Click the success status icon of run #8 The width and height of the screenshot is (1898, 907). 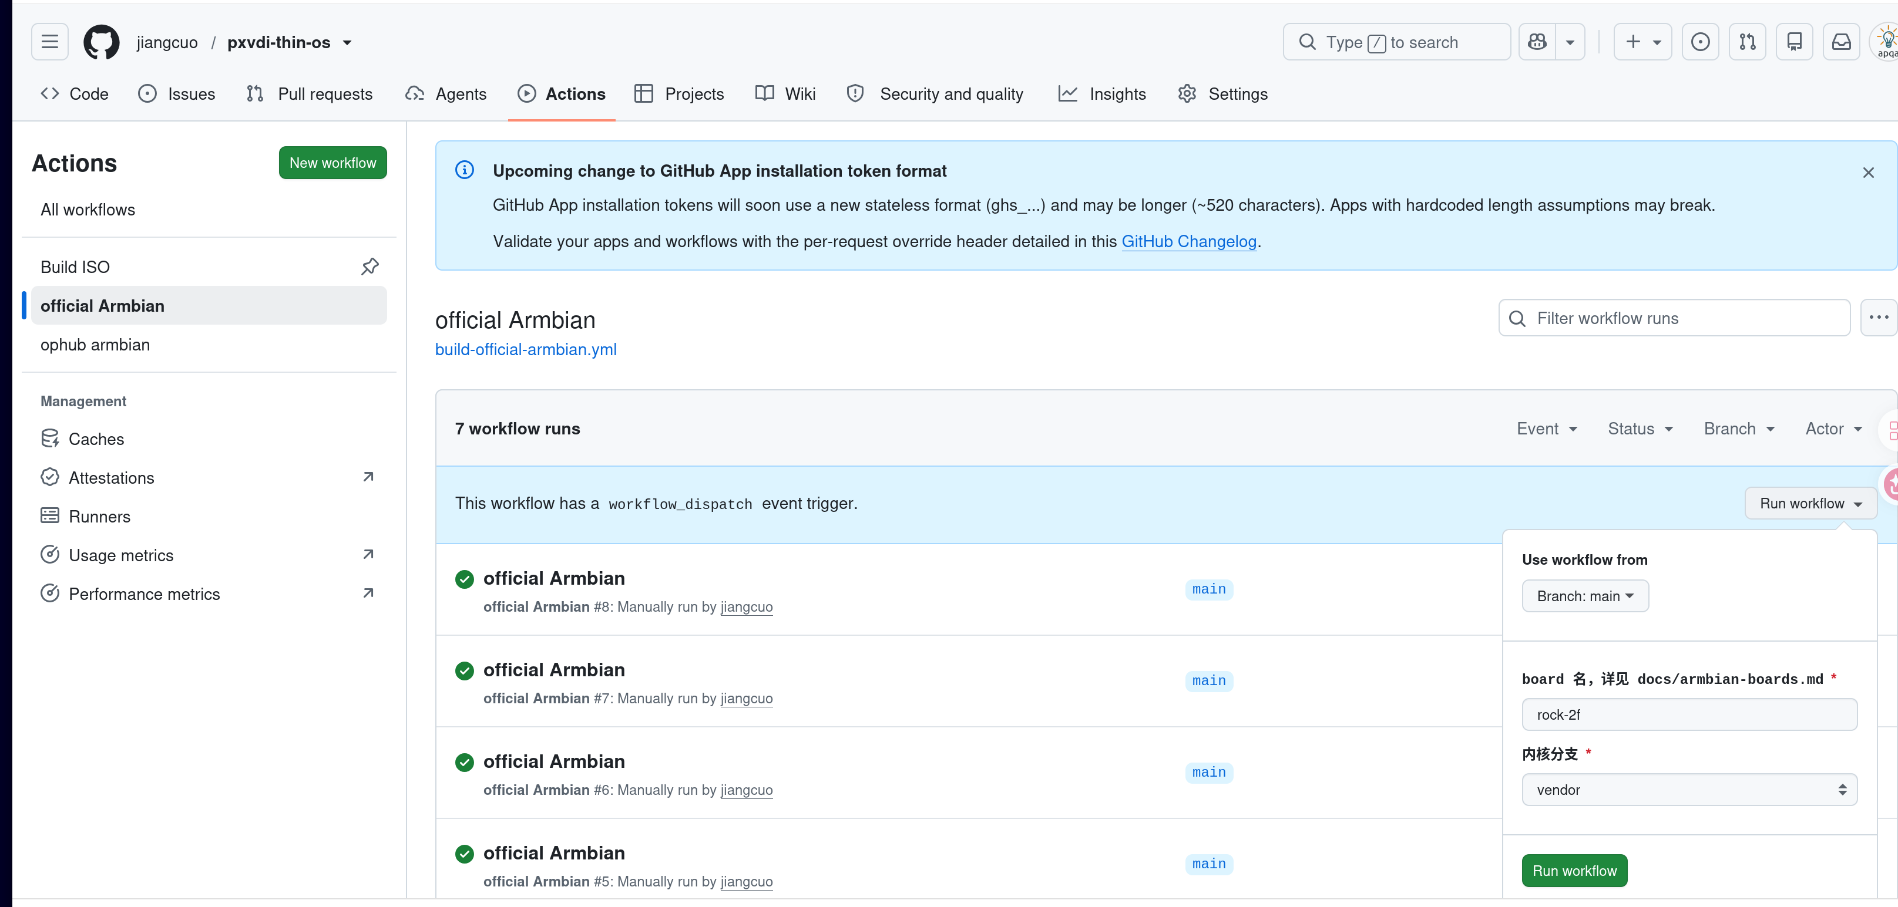[x=464, y=579]
